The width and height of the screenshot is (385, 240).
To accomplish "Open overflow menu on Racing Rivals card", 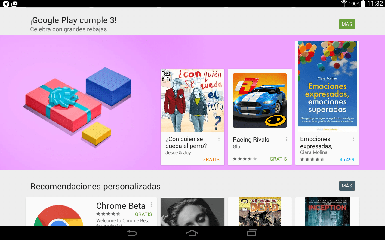I will (x=286, y=139).
